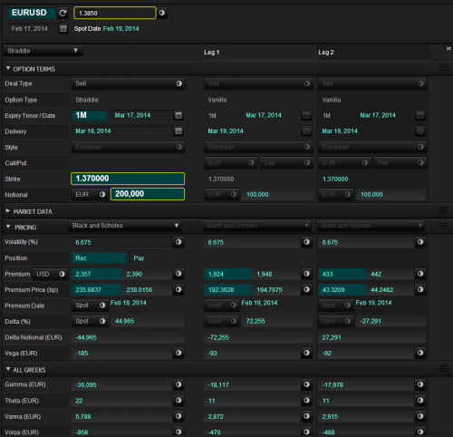453x437 pixels.
Task: Open Market Data section menu icon
Action: click(443, 210)
